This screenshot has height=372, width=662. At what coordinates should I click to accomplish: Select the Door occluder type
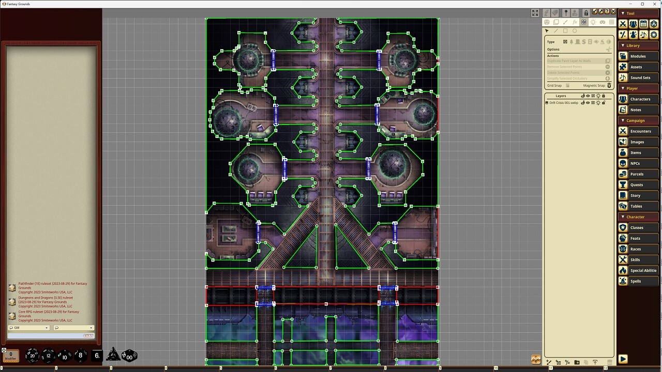(x=578, y=42)
